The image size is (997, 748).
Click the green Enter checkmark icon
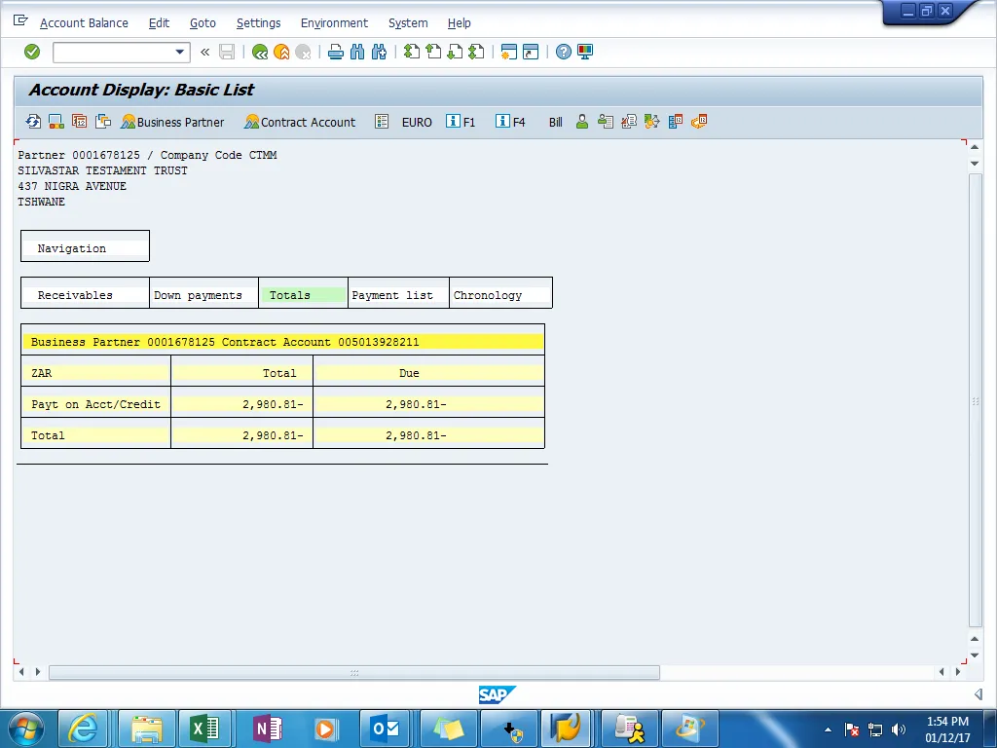[32, 52]
